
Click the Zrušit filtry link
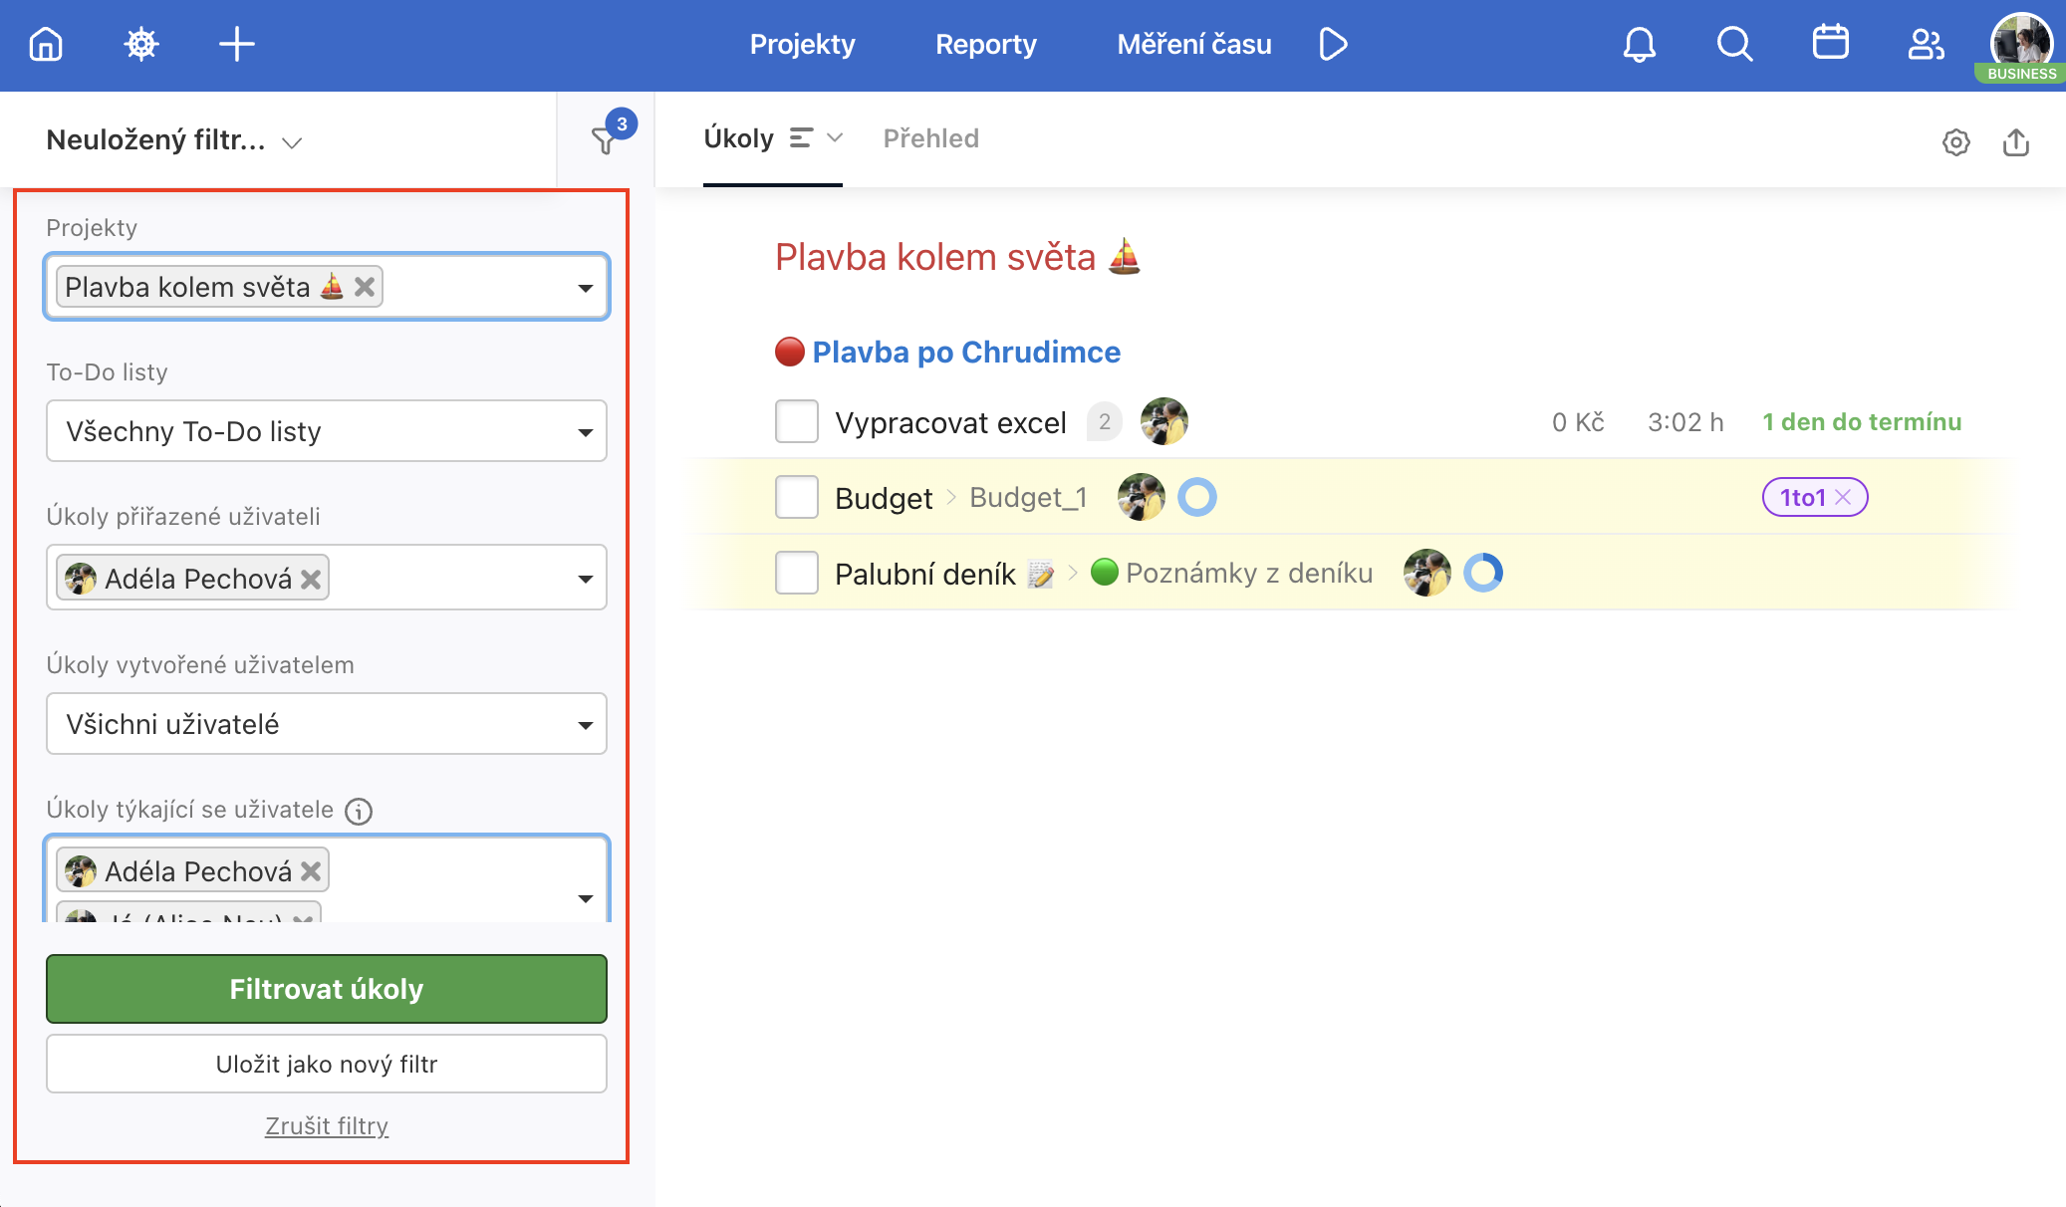coord(327,1125)
